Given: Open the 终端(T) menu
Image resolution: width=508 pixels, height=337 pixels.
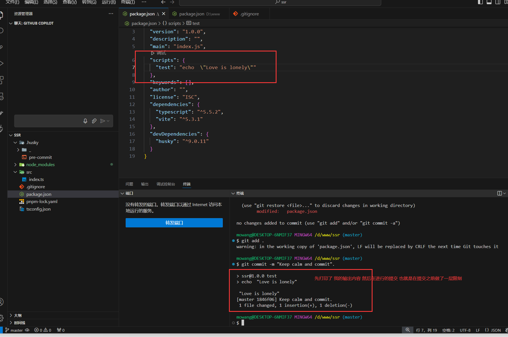Looking at the screenshot, I should [128, 2].
